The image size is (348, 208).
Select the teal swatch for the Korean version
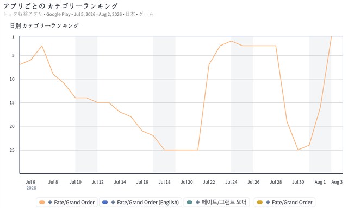click(189, 202)
